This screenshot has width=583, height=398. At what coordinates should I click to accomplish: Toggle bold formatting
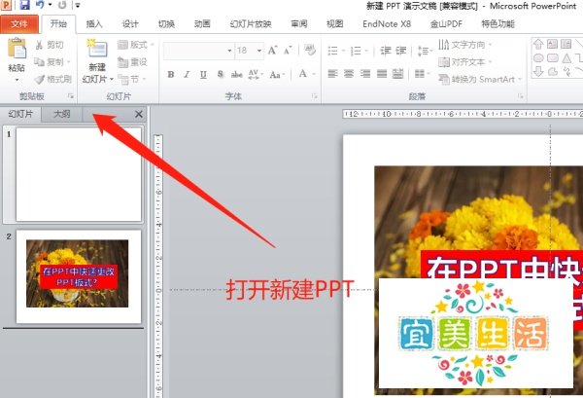pyautogui.click(x=171, y=75)
